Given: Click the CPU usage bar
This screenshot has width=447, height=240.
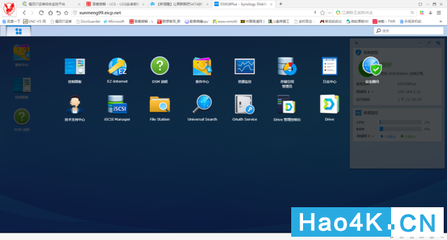Looking at the screenshot, I should [400, 122].
